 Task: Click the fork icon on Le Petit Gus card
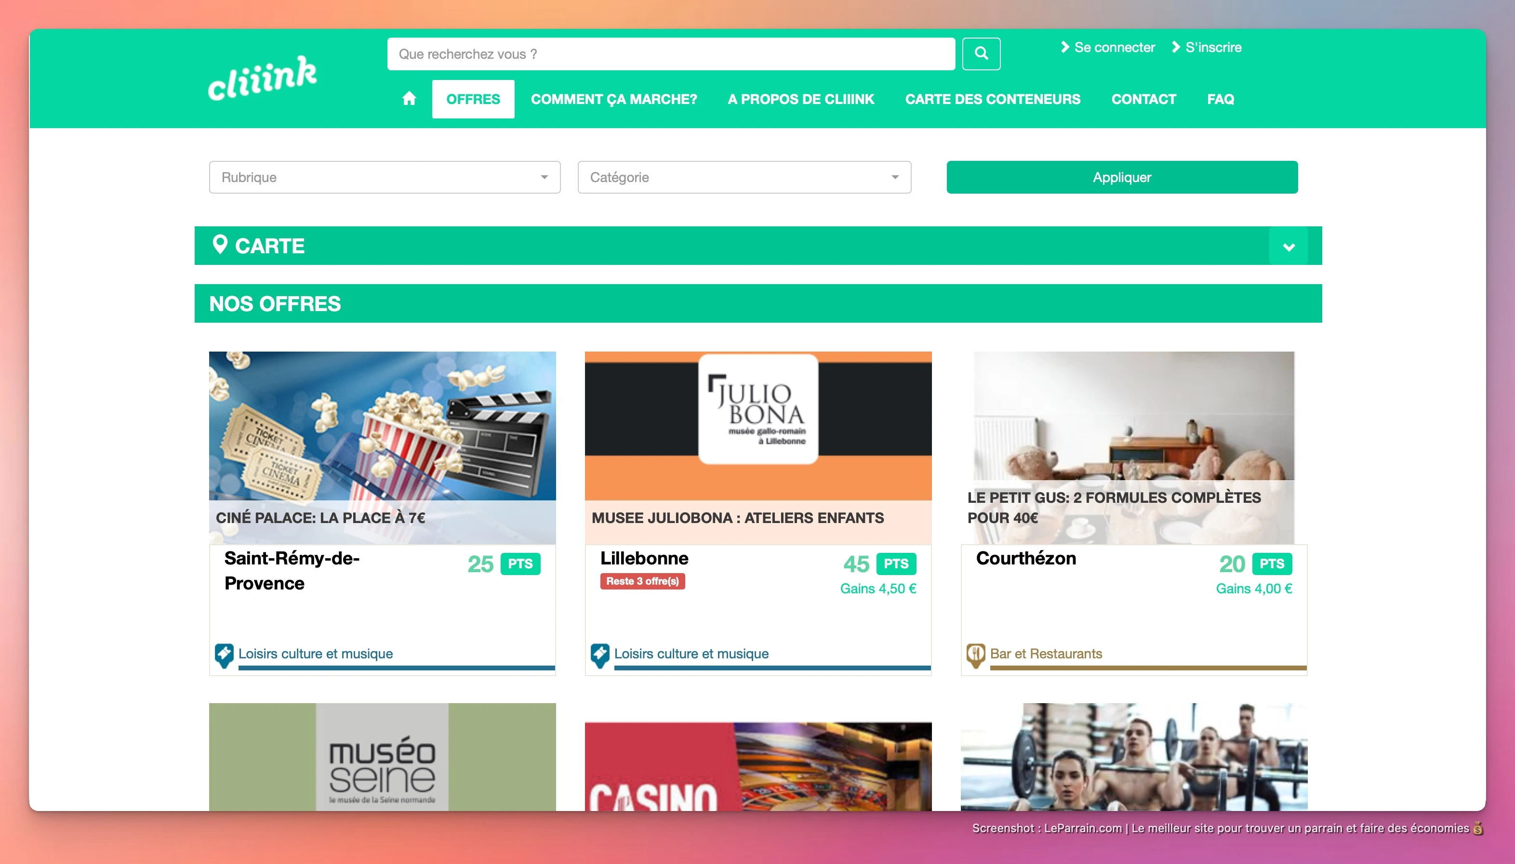[x=975, y=655]
